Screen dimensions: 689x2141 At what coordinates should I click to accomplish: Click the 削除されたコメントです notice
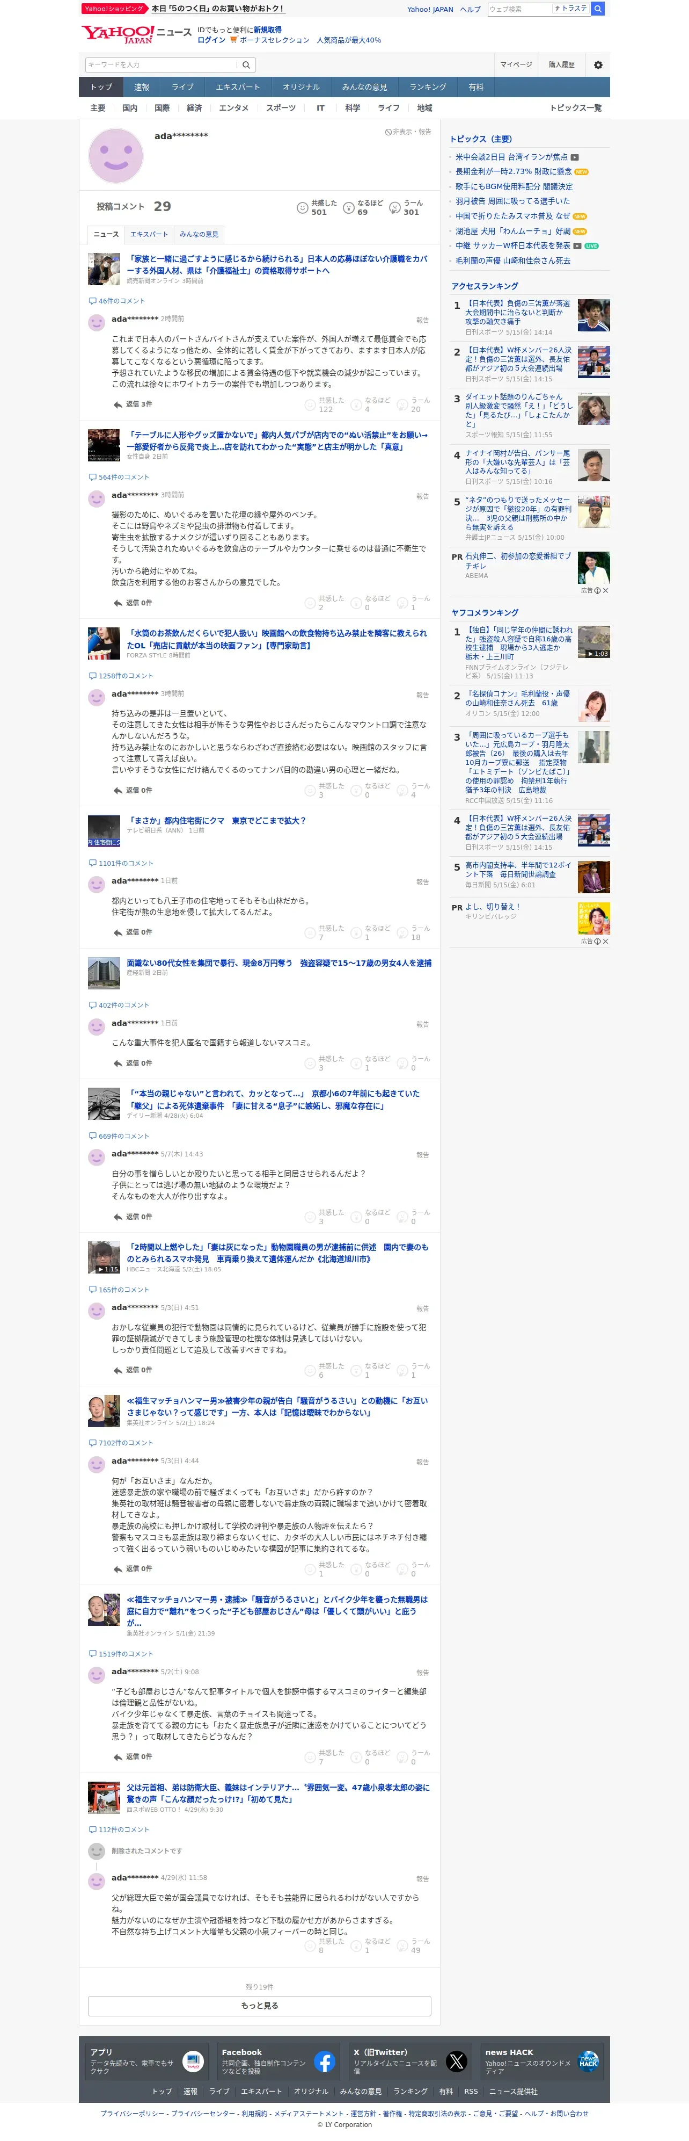(x=147, y=1851)
